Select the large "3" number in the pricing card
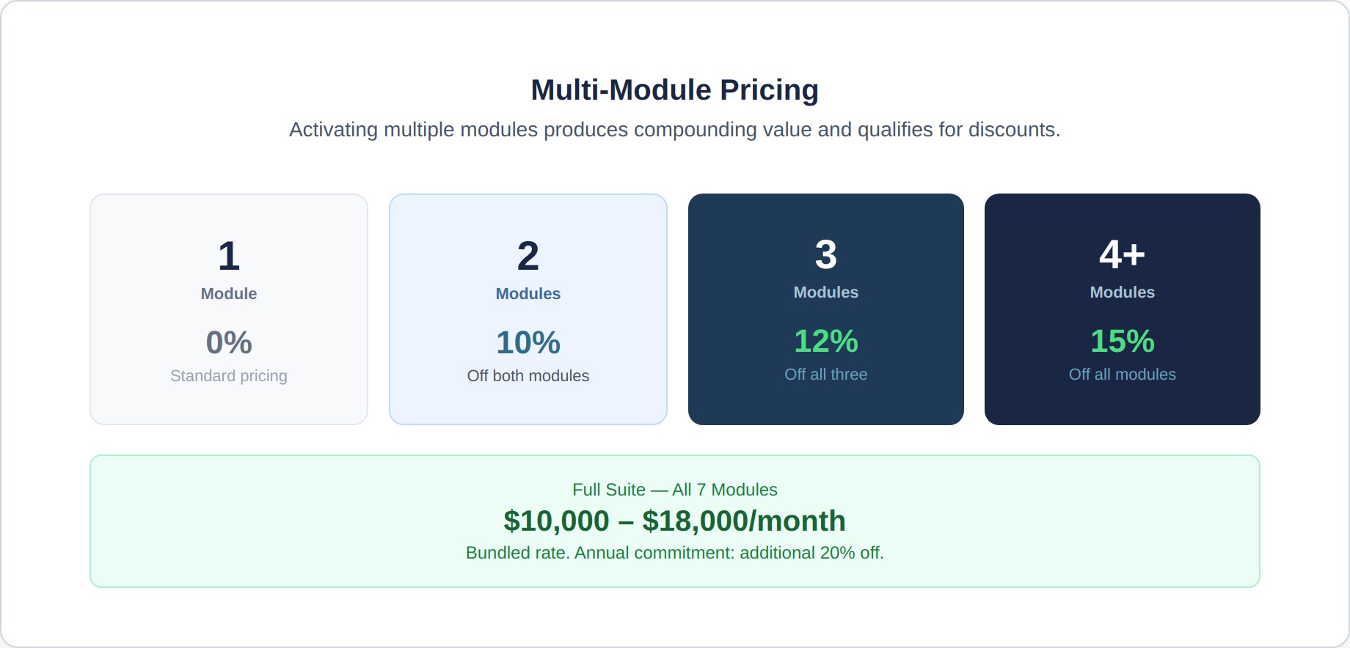 click(826, 254)
